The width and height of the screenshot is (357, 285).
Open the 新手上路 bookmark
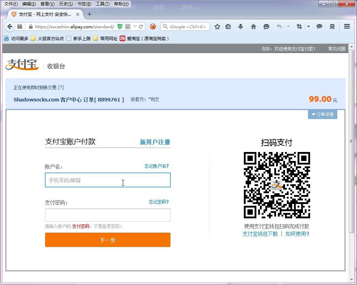(78, 38)
